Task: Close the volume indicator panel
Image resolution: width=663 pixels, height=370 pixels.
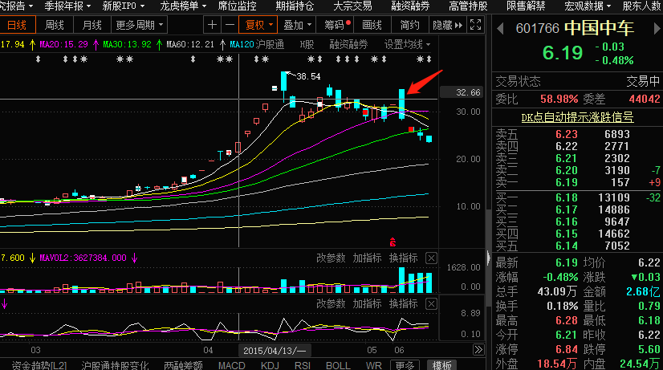Action: point(431,258)
